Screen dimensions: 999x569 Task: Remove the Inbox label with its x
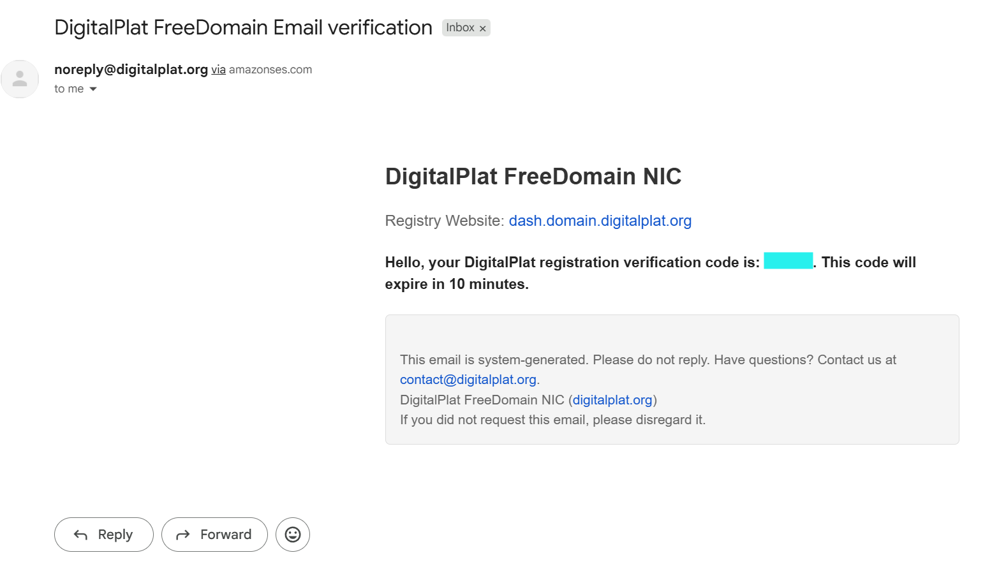(483, 29)
